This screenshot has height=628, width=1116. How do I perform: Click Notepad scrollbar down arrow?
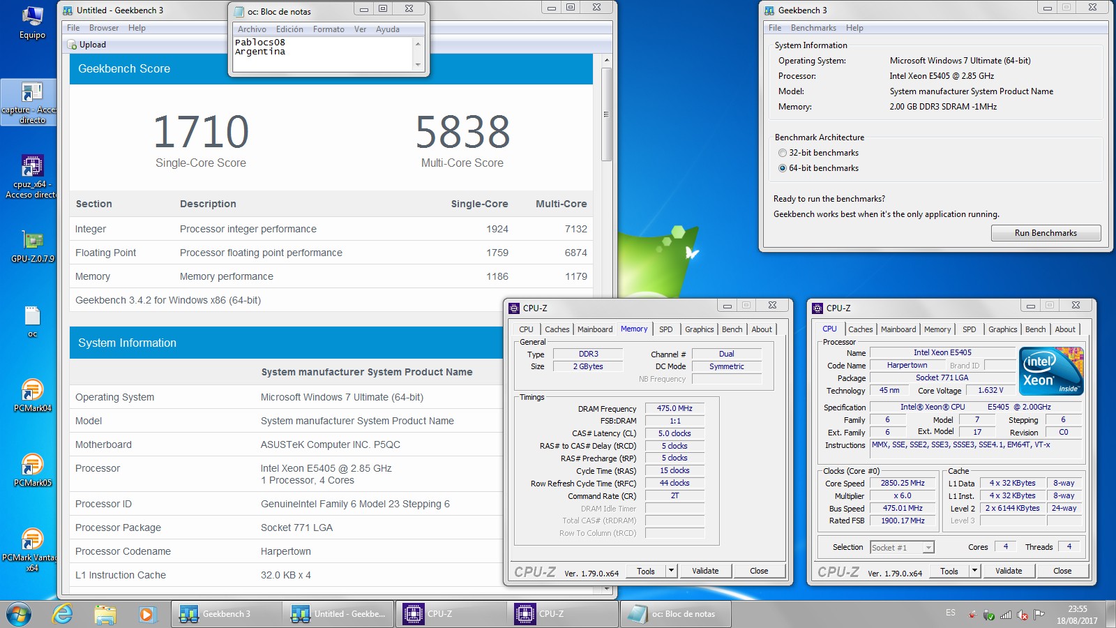(x=418, y=65)
